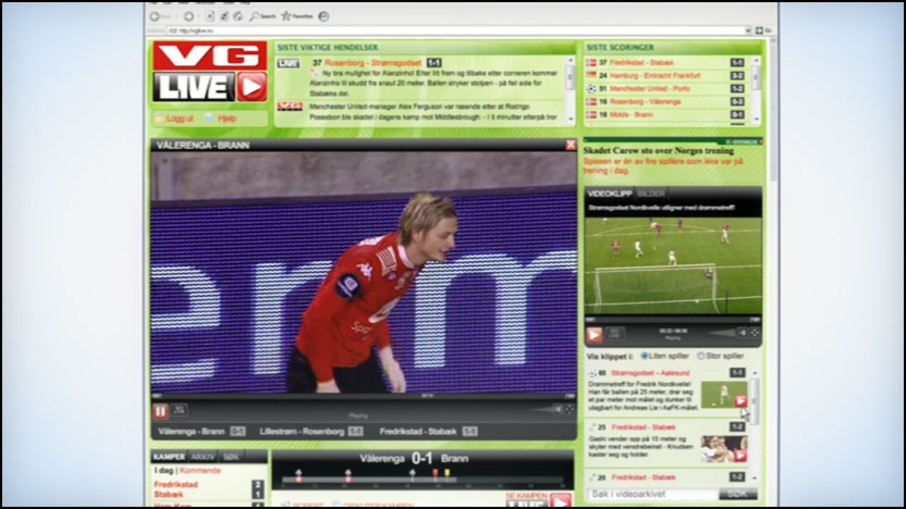Play the small video clip player
Image resolution: width=906 pixels, height=509 pixels.
coord(594,335)
